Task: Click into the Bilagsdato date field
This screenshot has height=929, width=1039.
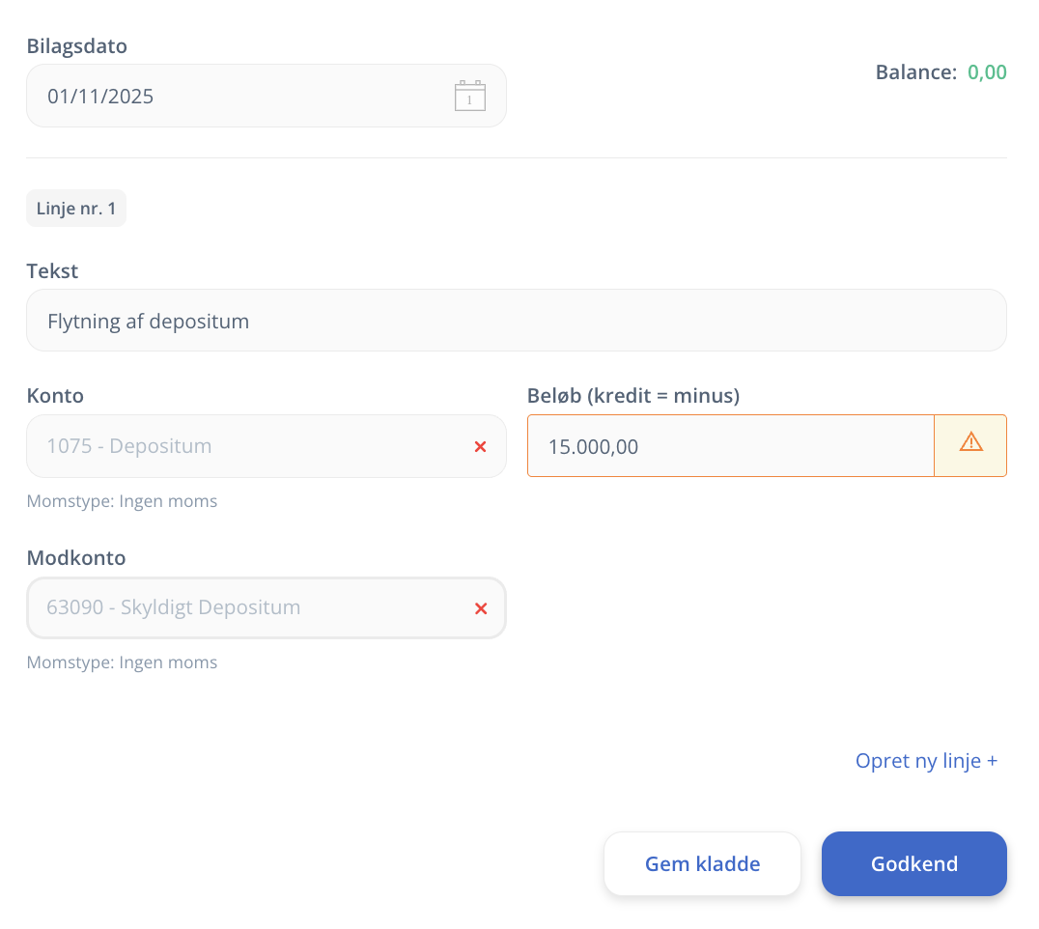Action: 241,96
